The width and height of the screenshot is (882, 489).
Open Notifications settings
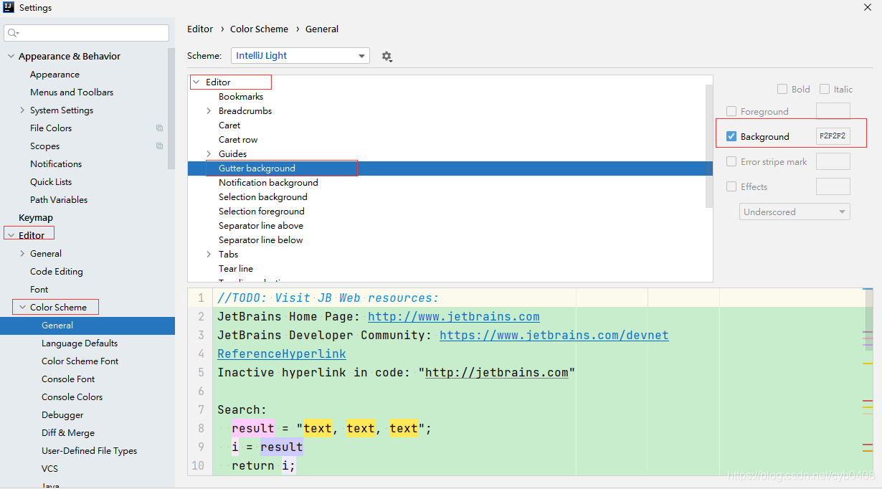pyautogui.click(x=56, y=164)
